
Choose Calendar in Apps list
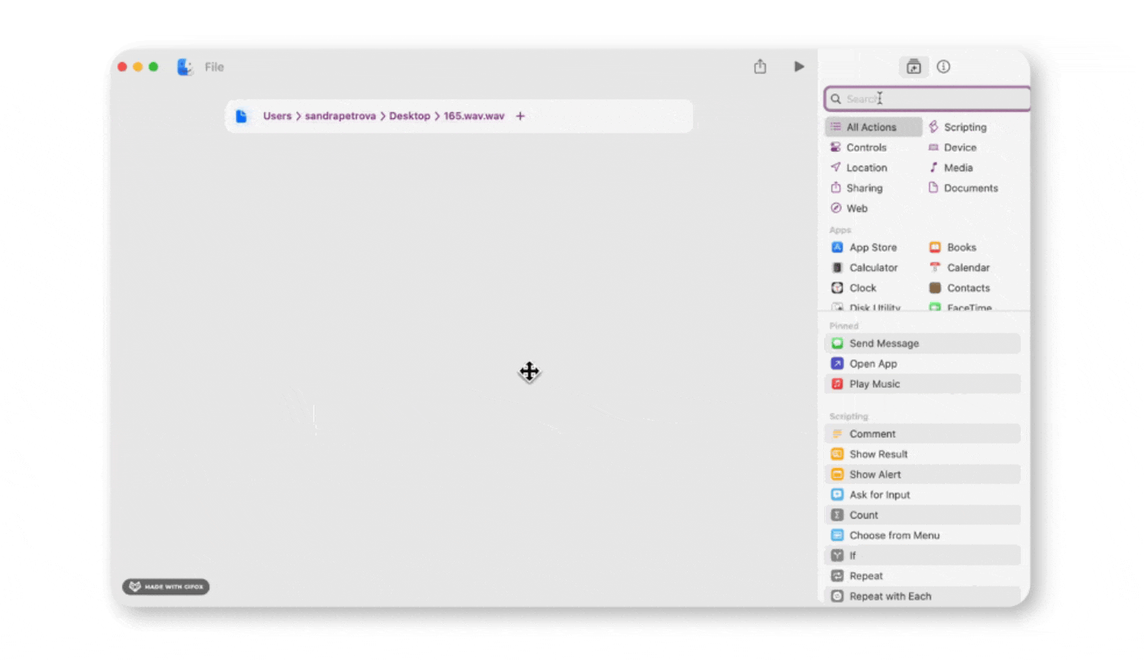pyautogui.click(x=959, y=268)
